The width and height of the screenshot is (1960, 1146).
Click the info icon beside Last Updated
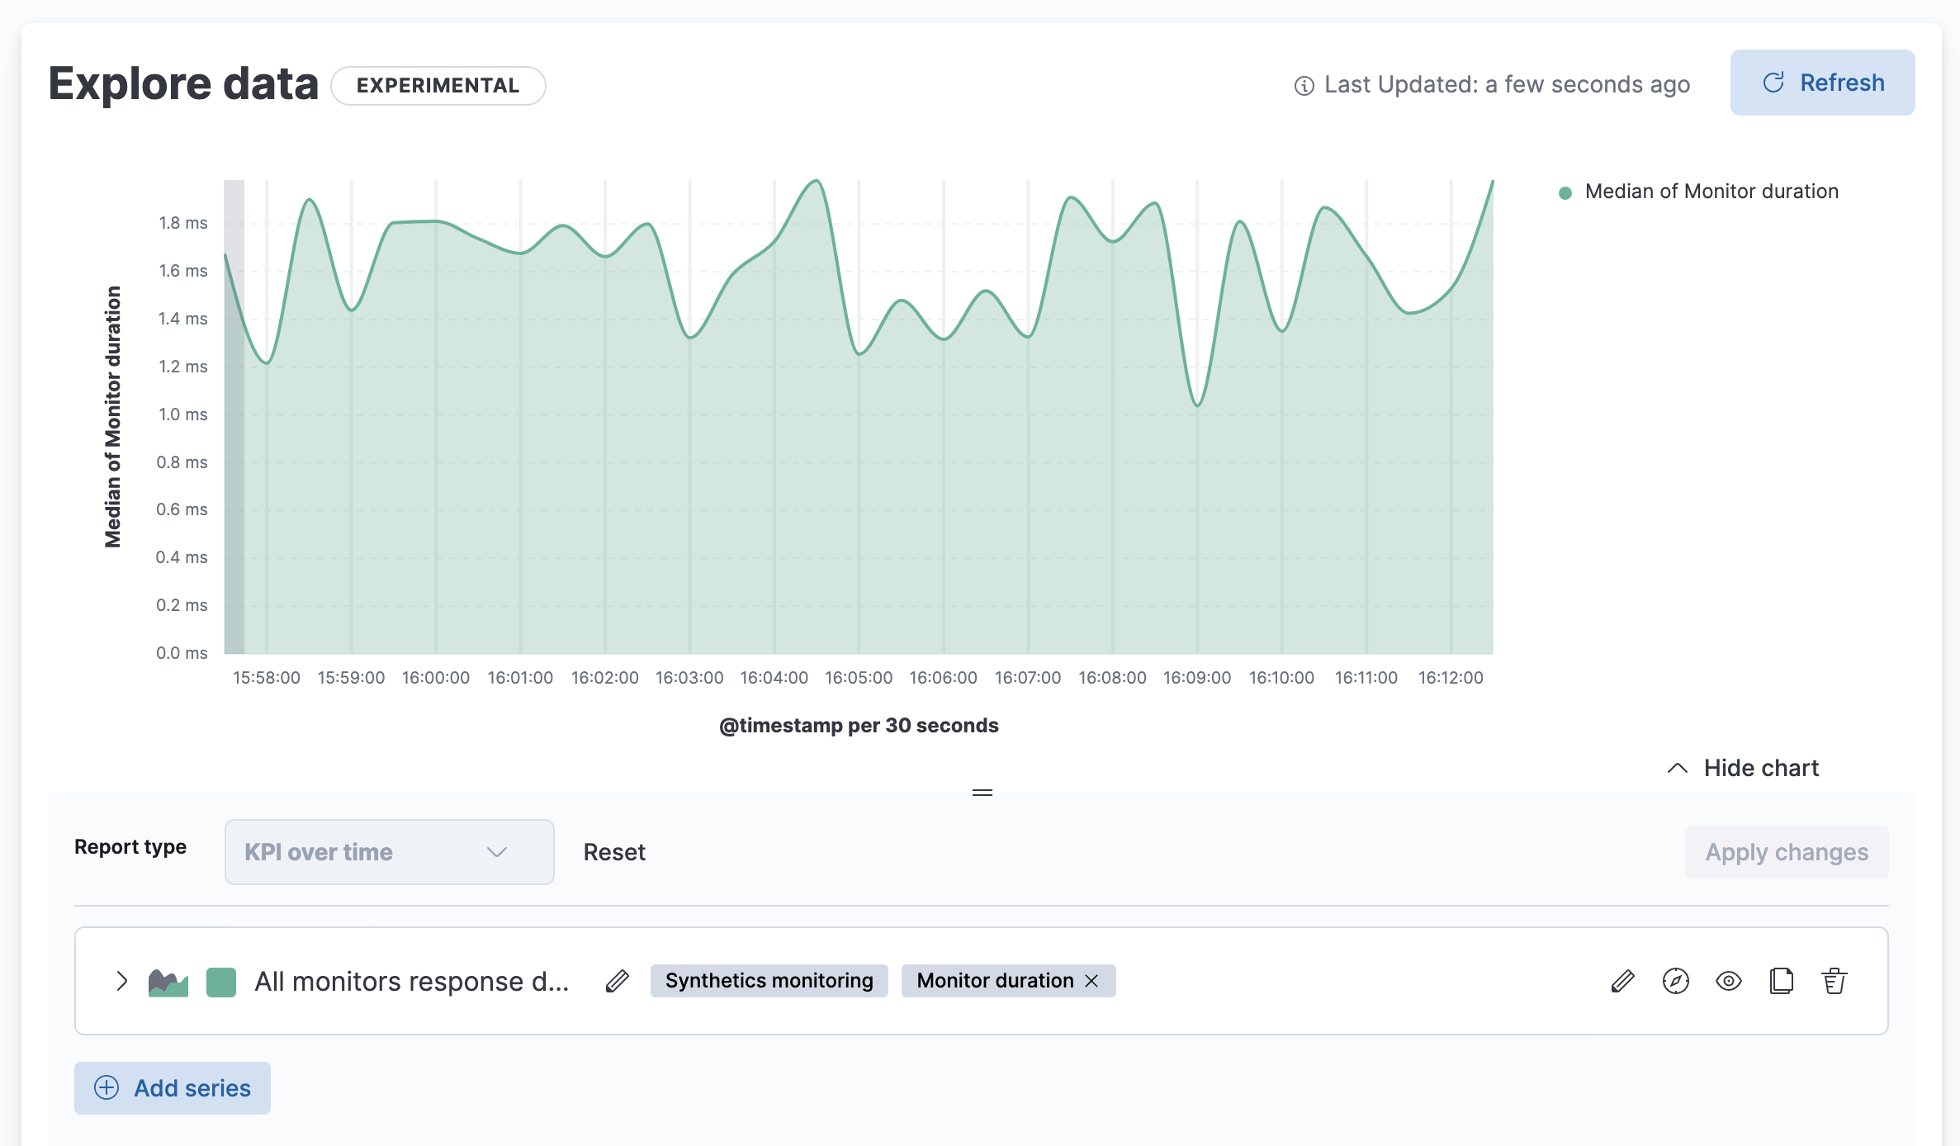pos(1304,86)
